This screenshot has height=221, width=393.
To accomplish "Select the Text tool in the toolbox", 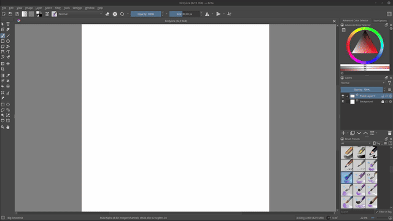I will (x=8, y=24).
